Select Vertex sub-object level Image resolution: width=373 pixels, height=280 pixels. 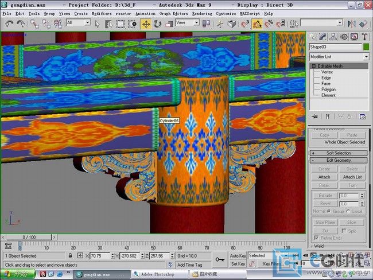327,72
